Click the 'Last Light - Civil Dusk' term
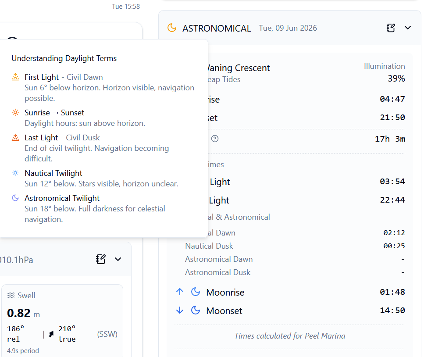This screenshot has width=424, height=357. click(62, 138)
